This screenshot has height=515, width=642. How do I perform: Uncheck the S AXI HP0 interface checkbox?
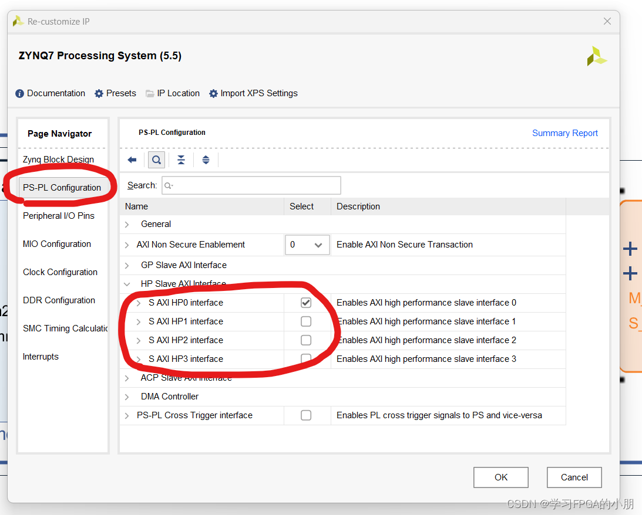point(306,303)
